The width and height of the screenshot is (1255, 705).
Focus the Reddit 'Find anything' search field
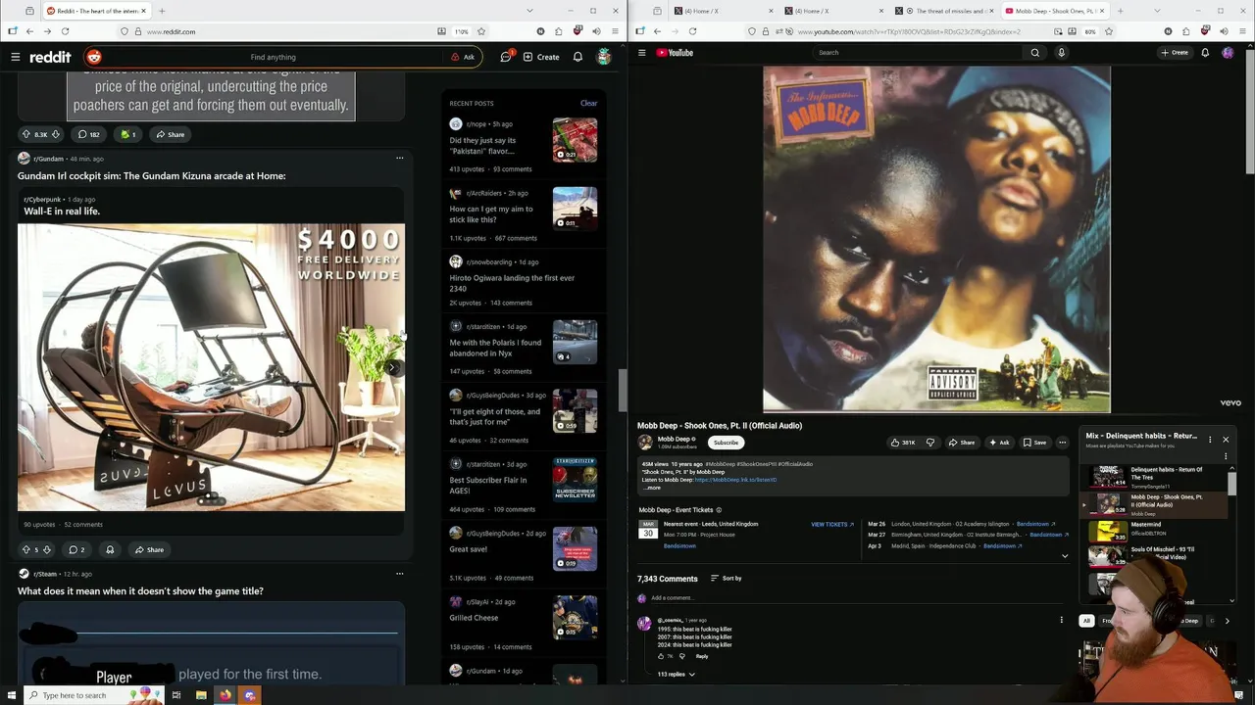(x=273, y=57)
